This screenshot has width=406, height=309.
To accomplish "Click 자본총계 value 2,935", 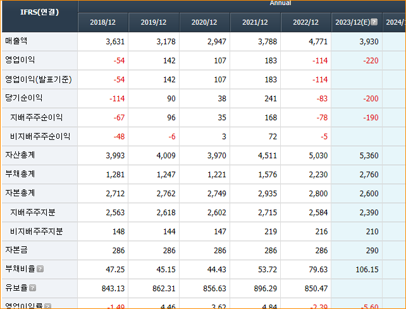I will [268, 194].
